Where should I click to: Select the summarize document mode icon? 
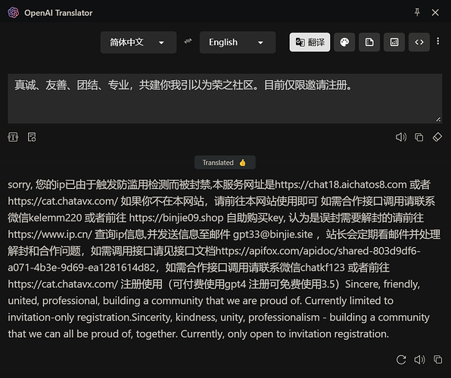click(x=369, y=42)
